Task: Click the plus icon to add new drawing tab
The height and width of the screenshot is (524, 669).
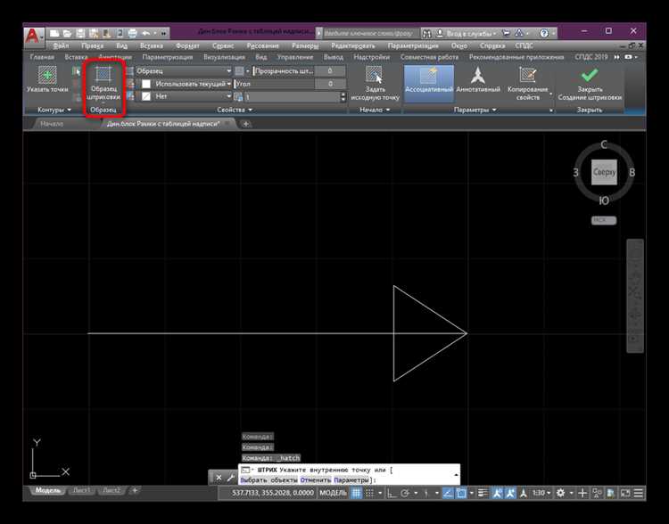Action: (x=246, y=124)
